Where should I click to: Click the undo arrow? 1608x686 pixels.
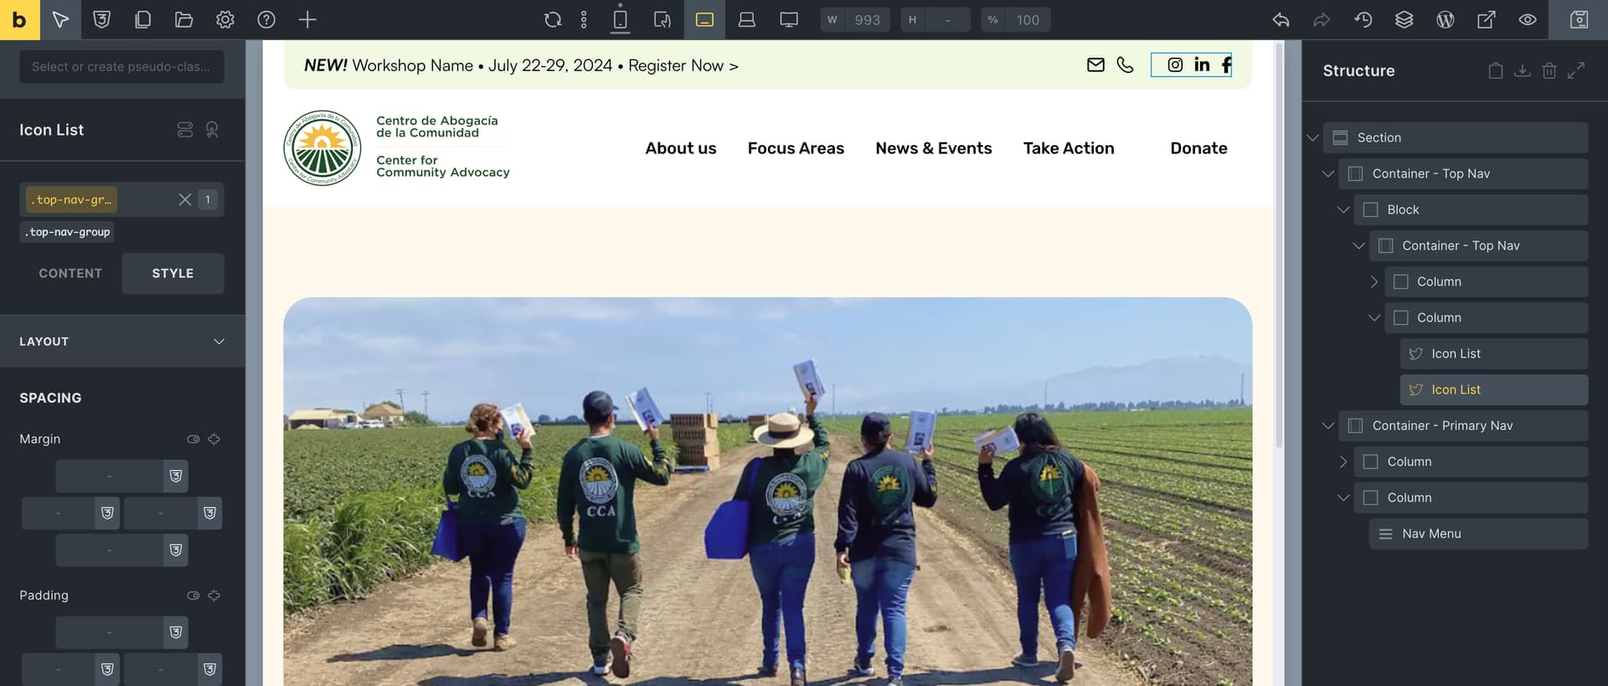[1281, 19]
